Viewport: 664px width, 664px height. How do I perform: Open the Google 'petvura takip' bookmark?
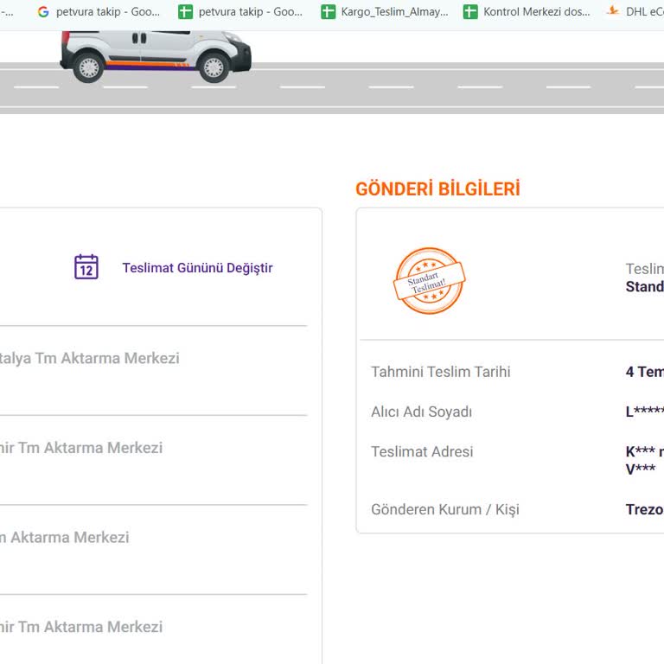pyautogui.click(x=99, y=12)
